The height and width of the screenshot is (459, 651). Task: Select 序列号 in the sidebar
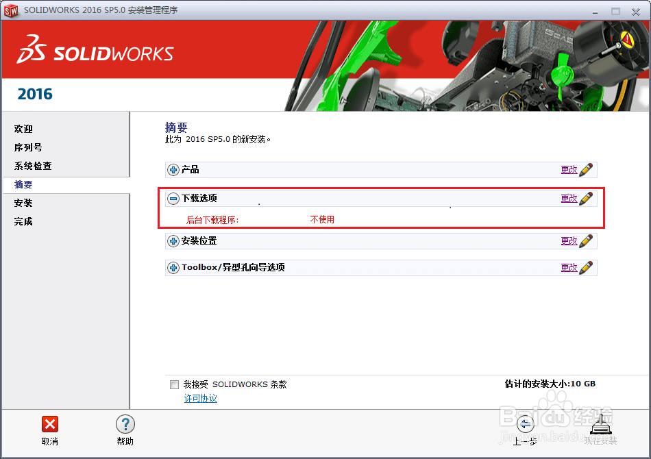click(28, 148)
